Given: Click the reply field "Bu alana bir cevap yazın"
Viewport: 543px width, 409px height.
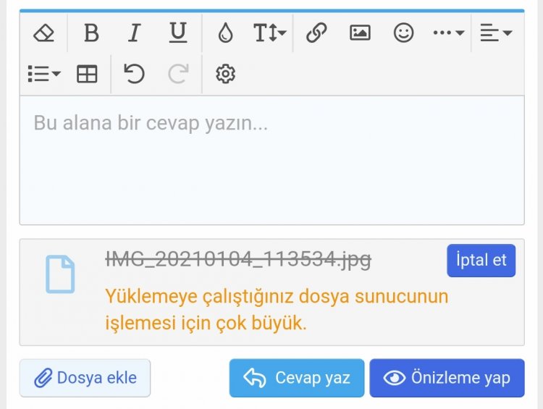Looking at the screenshot, I should tap(271, 161).
